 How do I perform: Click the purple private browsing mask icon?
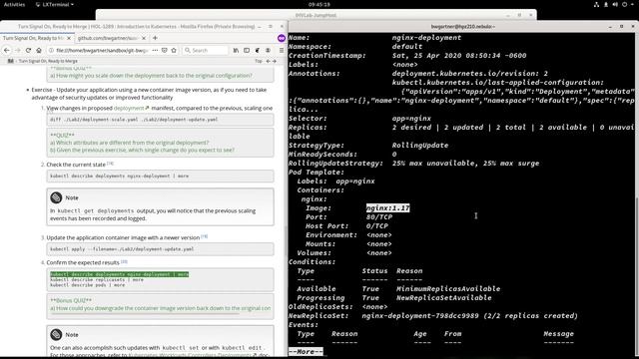coord(282,38)
